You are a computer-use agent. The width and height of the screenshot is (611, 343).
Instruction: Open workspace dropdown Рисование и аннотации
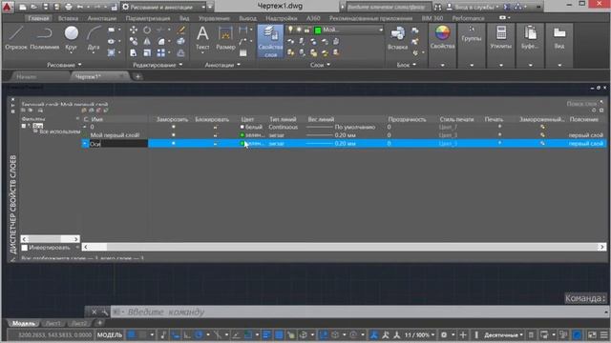click(163, 7)
